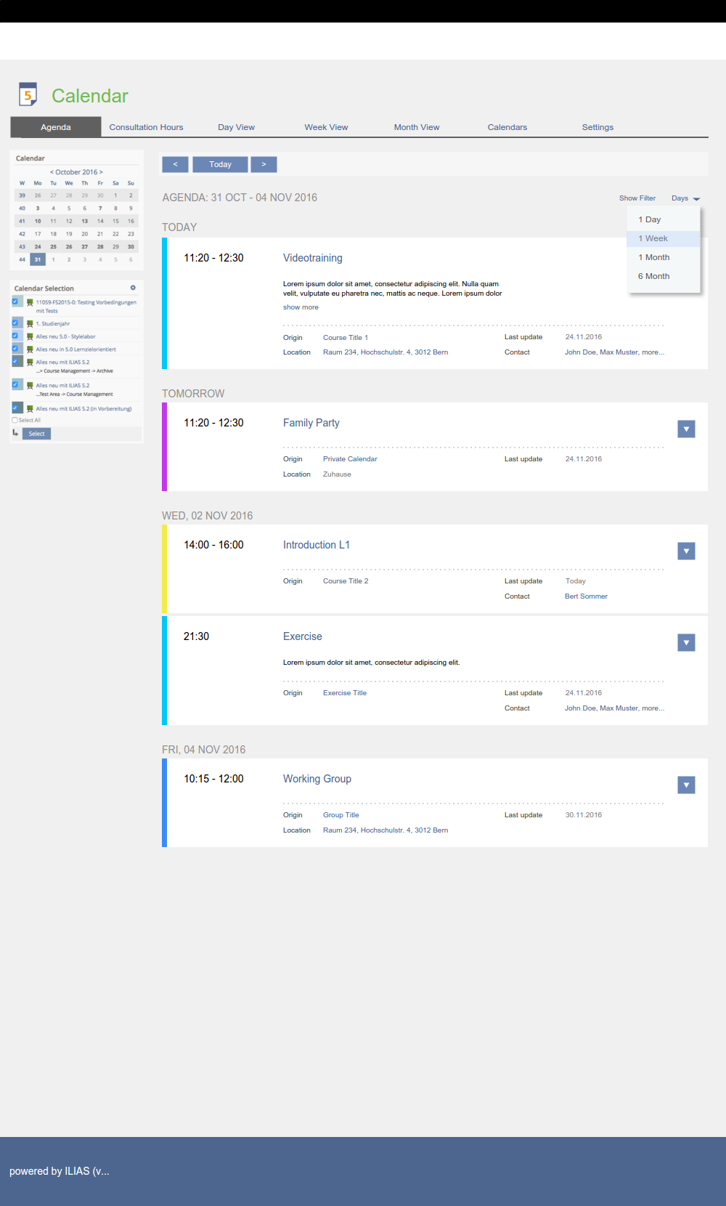Screen dimensions: 726x1206
Task: Switch to Agenda tab
Action: coord(56,127)
